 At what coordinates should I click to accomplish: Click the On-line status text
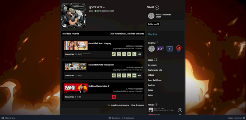pyautogui.click(x=153, y=34)
